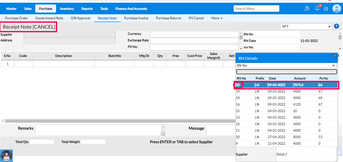Click the paint brush theme icon
This screenshot has width=343, height=162.
[307, 9]
